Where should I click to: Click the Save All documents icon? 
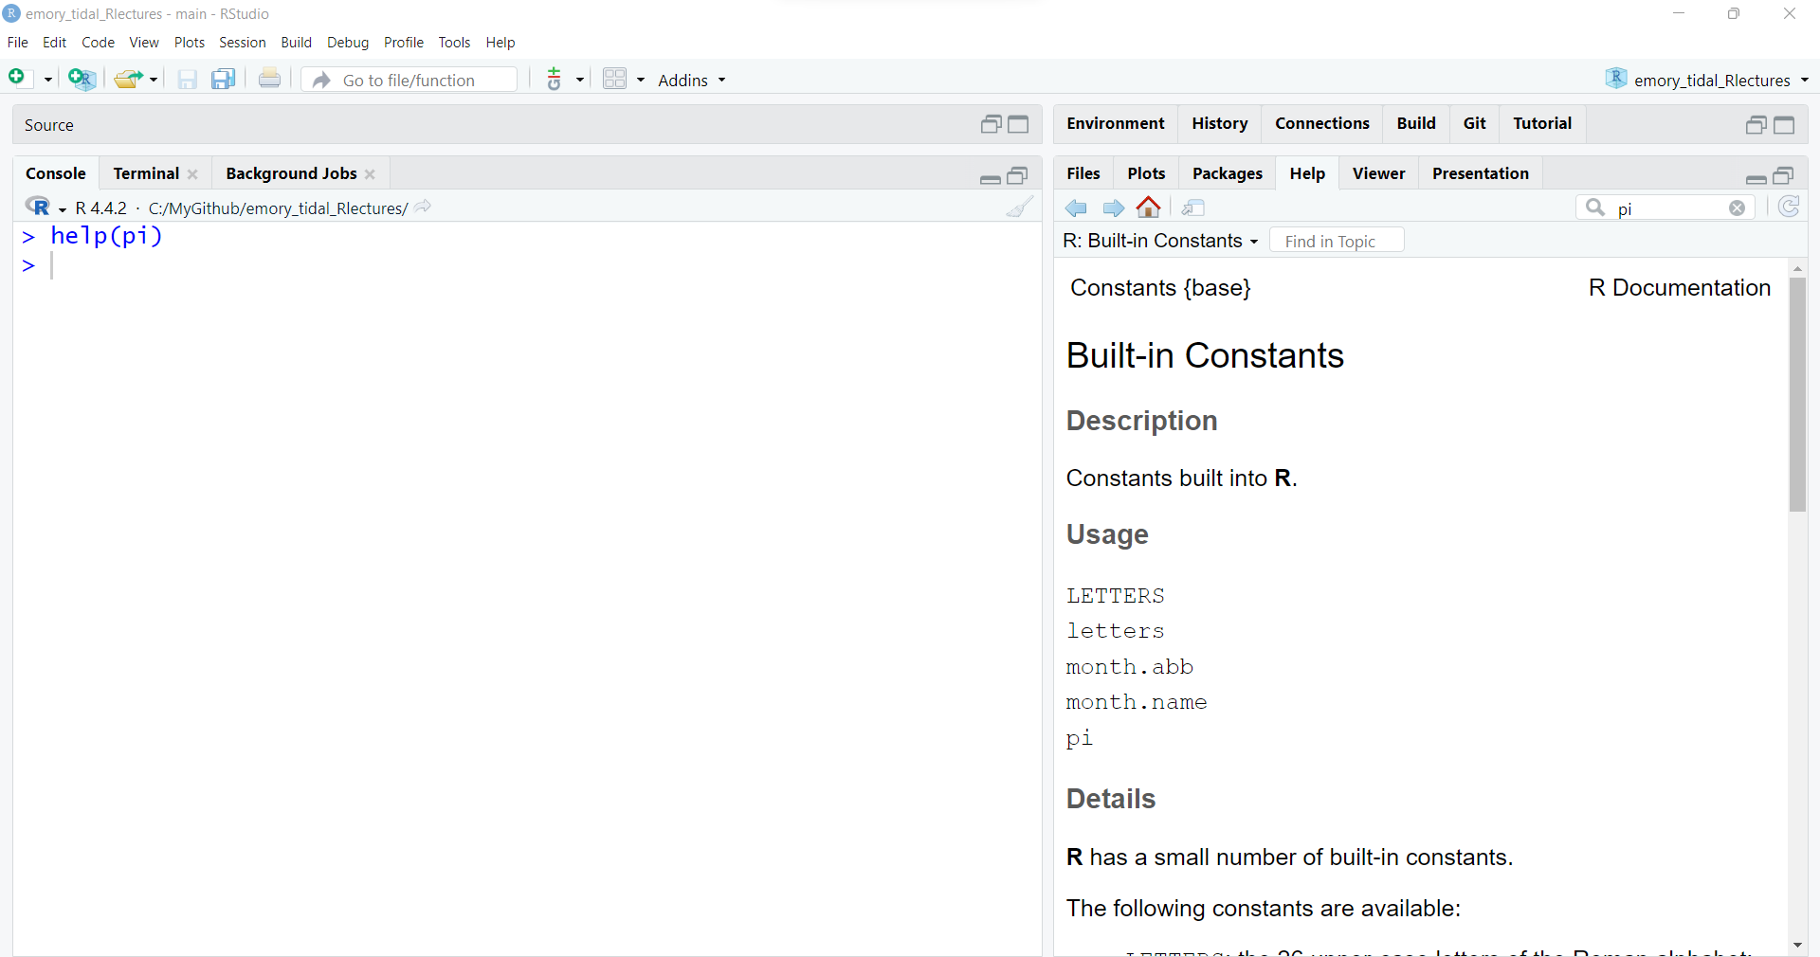click(223, 80)
